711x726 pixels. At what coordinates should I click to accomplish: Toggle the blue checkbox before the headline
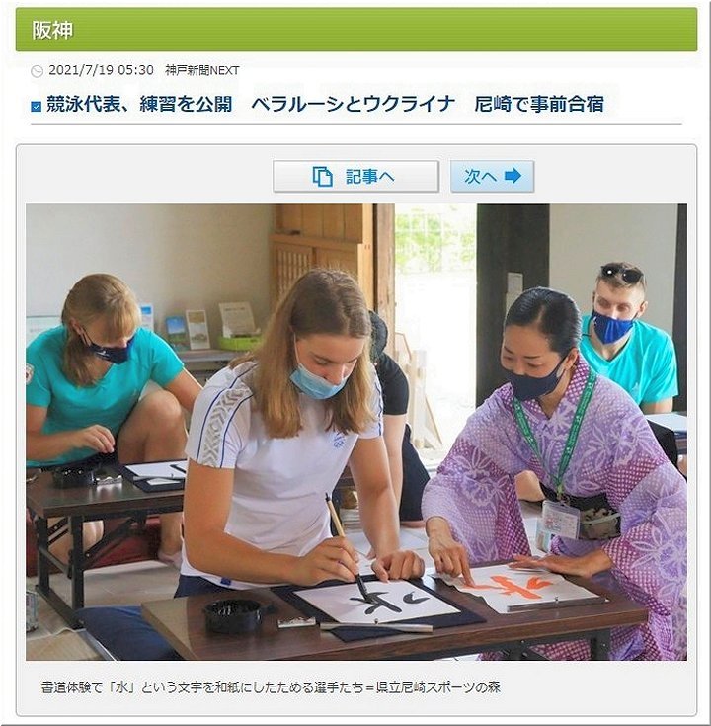(x=37, y=107)
